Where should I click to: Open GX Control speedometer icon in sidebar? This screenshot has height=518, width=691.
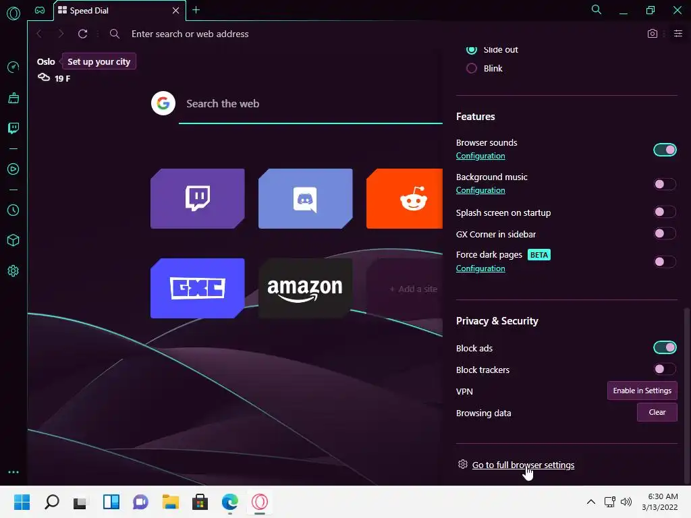[13, 67]
